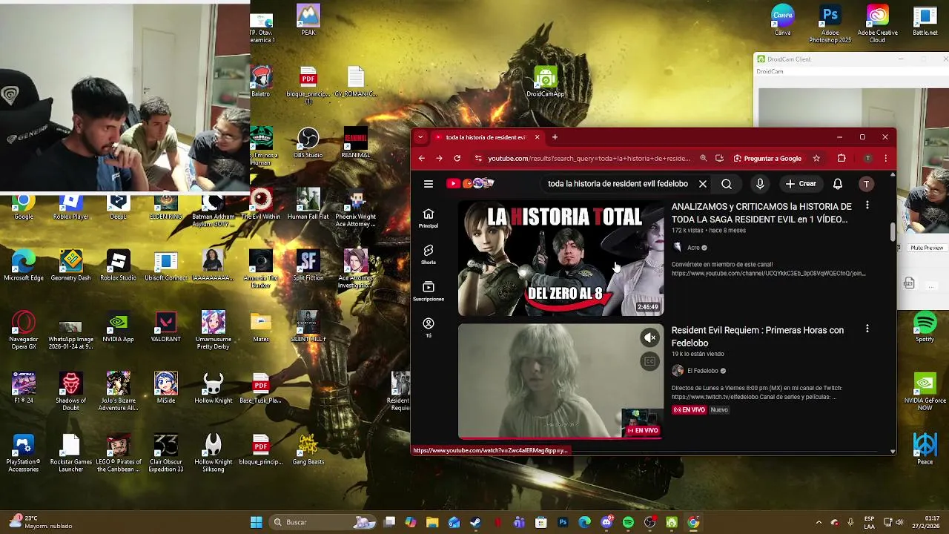The image size is (949, 534).
Task: Start voice search with the microphone icon
Action: [x=760, y=184]
